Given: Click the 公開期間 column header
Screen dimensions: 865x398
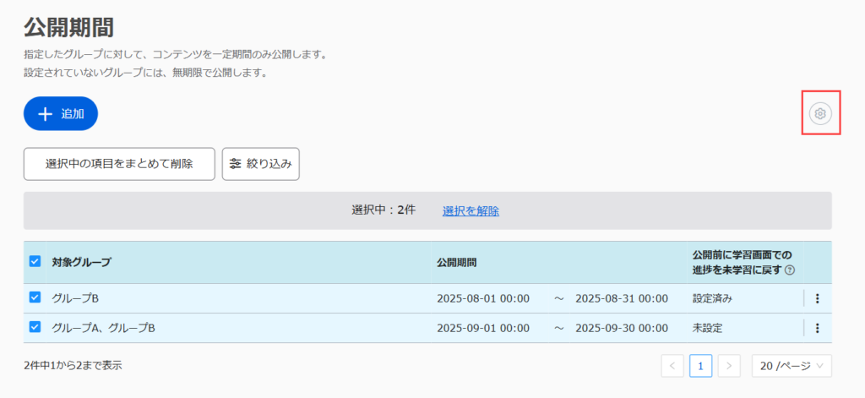Looking at the screenshot, I should click(456, 262).
